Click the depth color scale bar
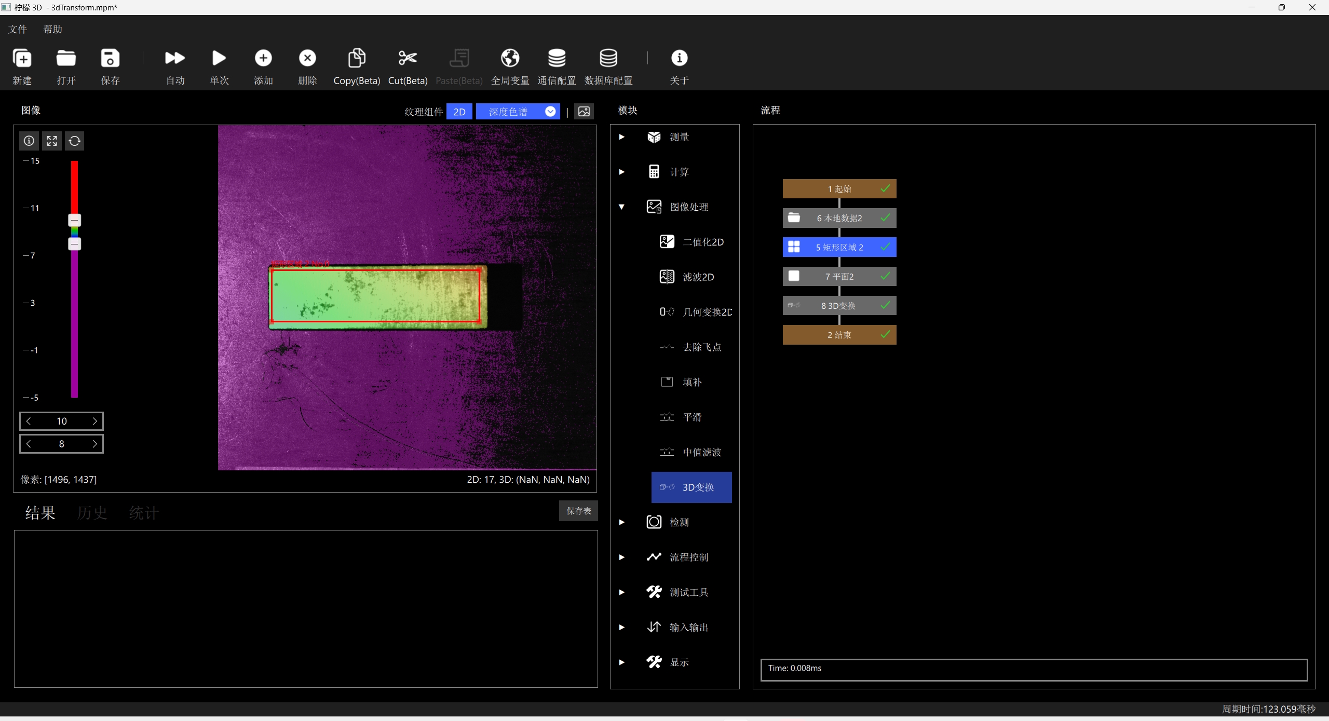This screenshot has width=1329, height=721. pyautogui.click(x=74, y=279)
